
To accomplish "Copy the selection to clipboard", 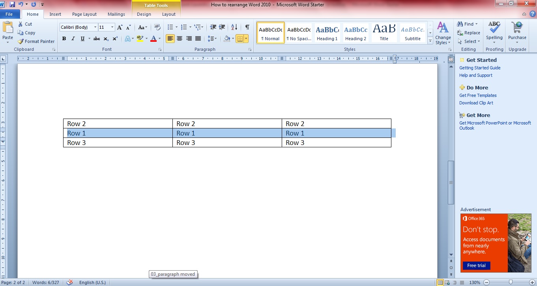I will pyautogui.click(x=26, y=33).
